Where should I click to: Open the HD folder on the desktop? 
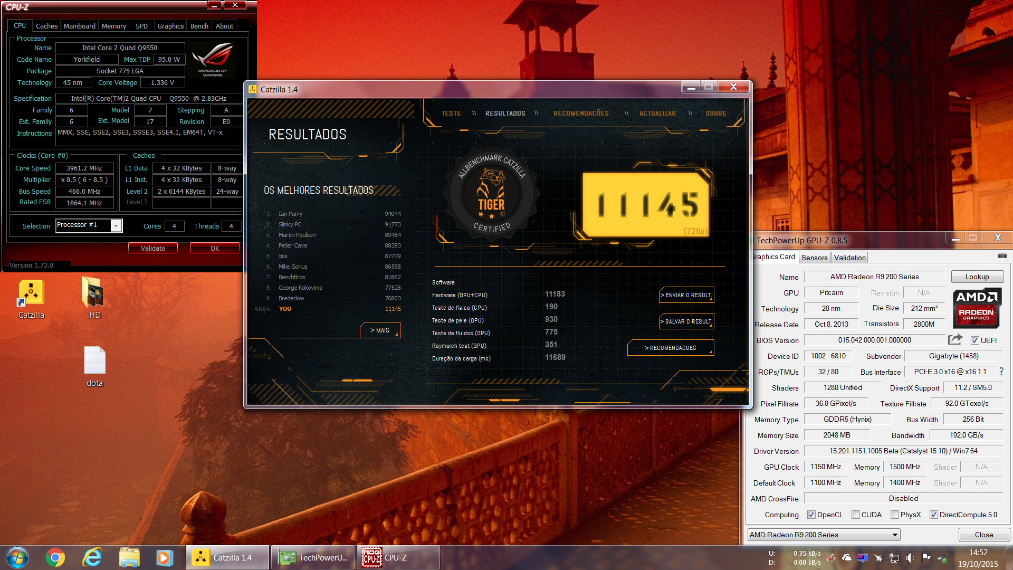tap(94, 299)
